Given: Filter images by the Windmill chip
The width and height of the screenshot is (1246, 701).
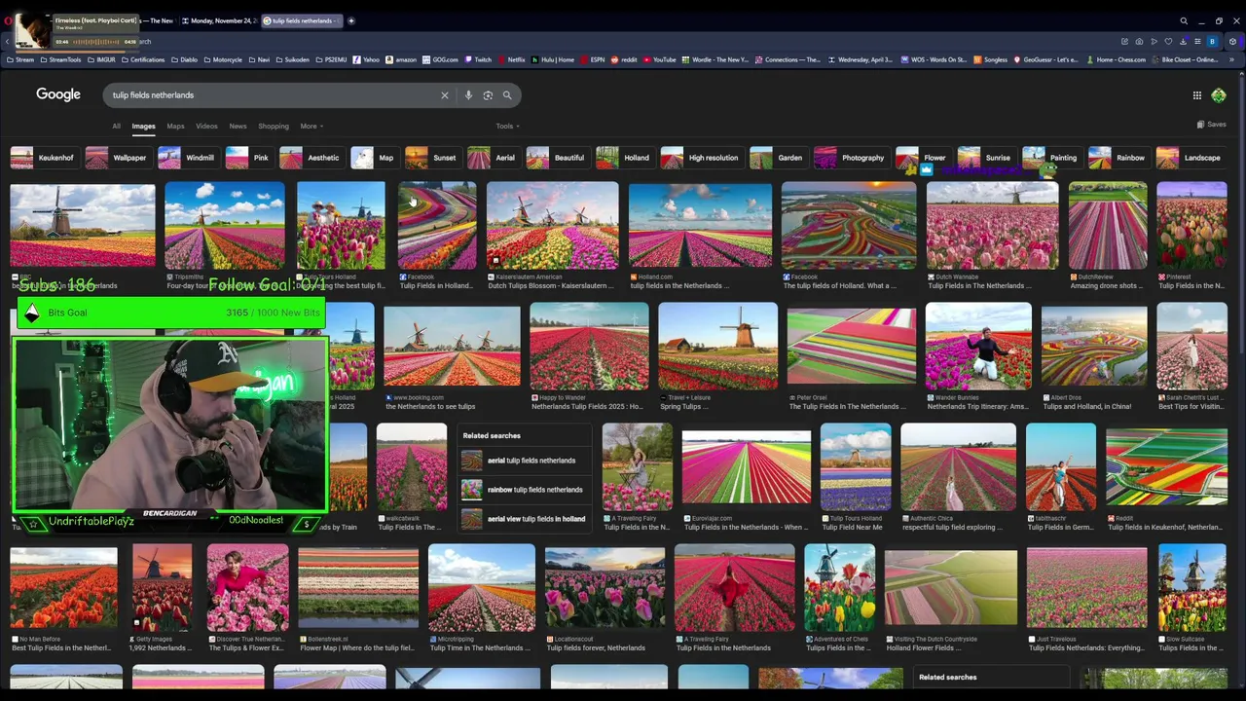Looking at the screenshot, I should 187,158.
